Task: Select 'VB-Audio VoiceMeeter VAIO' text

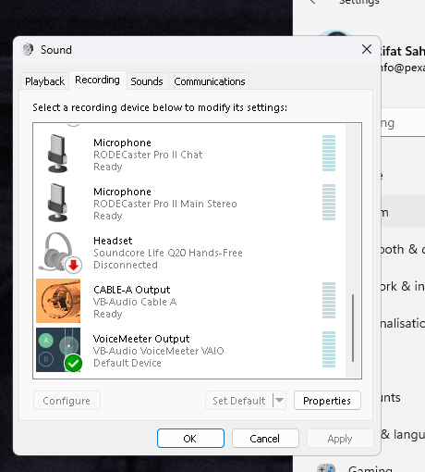Action: click(159, 351)
